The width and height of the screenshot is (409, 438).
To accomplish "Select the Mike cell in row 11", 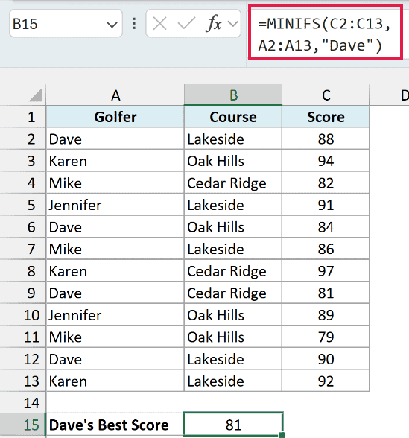I will (x=115, y=337).
